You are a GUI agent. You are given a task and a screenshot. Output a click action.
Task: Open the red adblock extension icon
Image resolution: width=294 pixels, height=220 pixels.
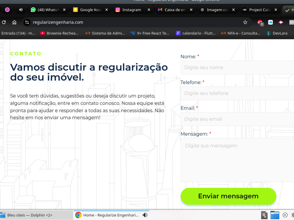(260, 23)
